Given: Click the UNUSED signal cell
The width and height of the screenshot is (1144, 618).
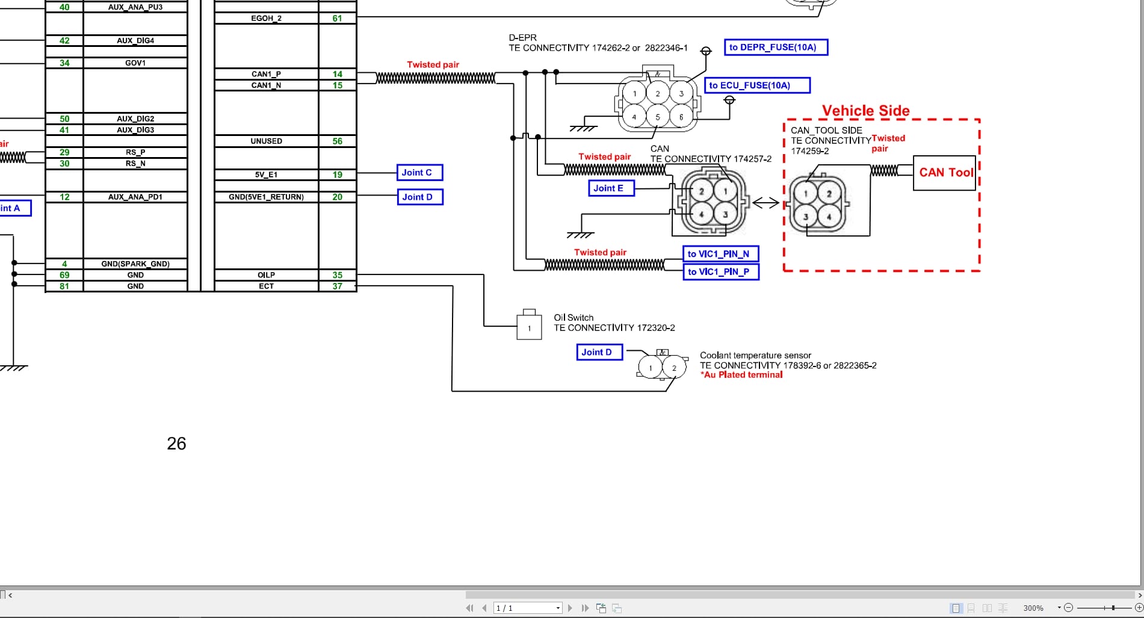Looking at the screenshot, I should tap(266, 141).
